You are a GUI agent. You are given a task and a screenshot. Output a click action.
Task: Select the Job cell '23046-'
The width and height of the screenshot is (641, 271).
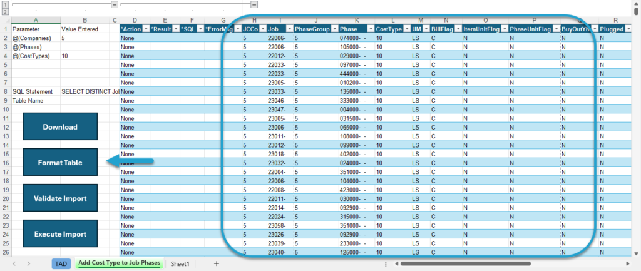pyautogui.click(x=280, y=101)
